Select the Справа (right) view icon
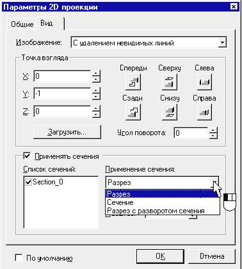The width and height of the screenshot is (242, 269). pyautogui.click(x=204, y=112)
